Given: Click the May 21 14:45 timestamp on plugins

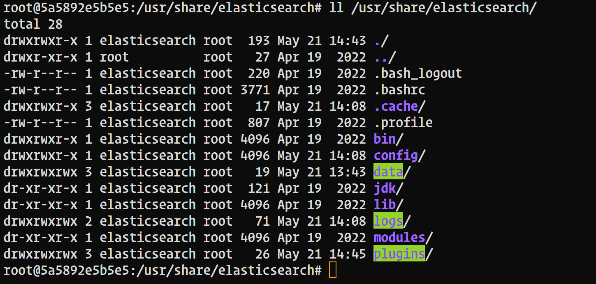Looking at the screenshot, I should 321,254.
